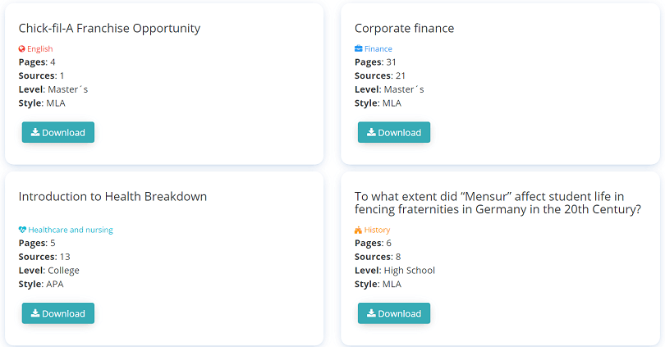Download Introduction to Health Breakdown paper
The height and width of the screenshot is (347, 665).
tap(58, 313)
